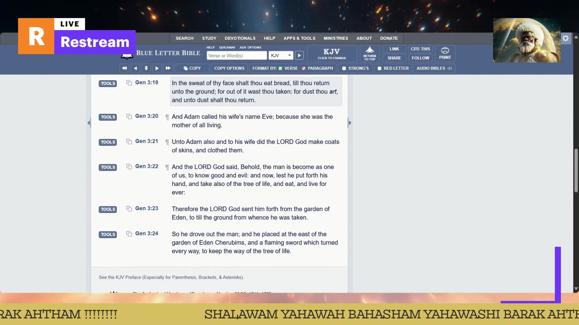The height and width of the screenshot is (325, 579).
Task: Click the Verse or Word(s) search field
Action: 237,56
